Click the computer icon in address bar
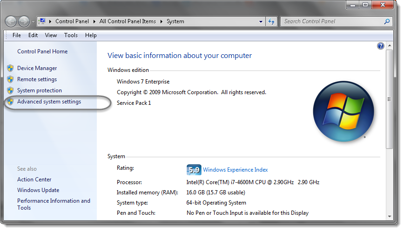The image size is (404, 231). (x=42, y=21)
